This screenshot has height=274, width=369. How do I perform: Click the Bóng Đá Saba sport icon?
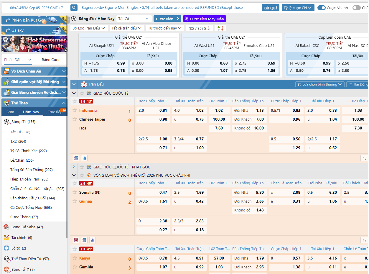pyautogui.click(x=6, y=227)
